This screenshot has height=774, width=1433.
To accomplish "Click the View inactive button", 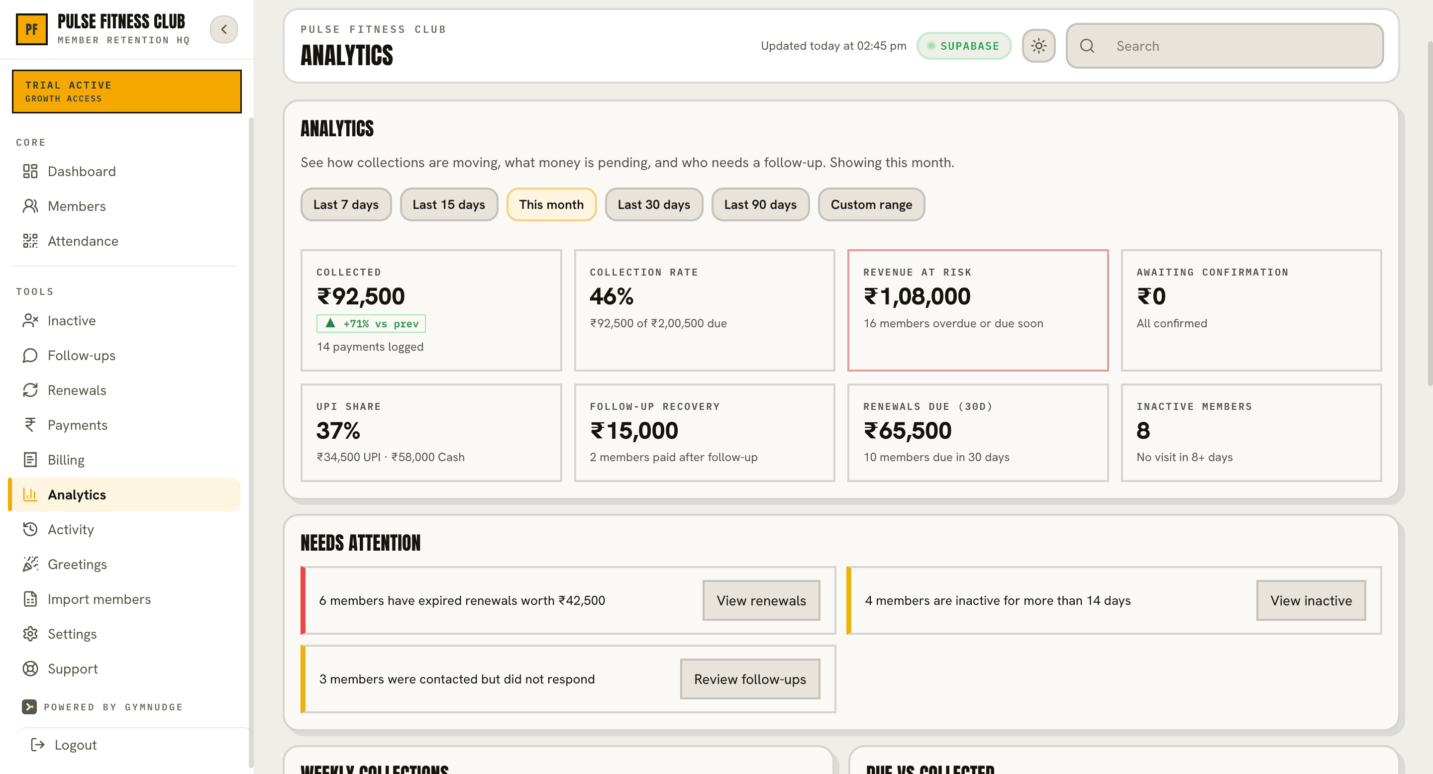I will pyautogui.click(x=1311, y=600).
